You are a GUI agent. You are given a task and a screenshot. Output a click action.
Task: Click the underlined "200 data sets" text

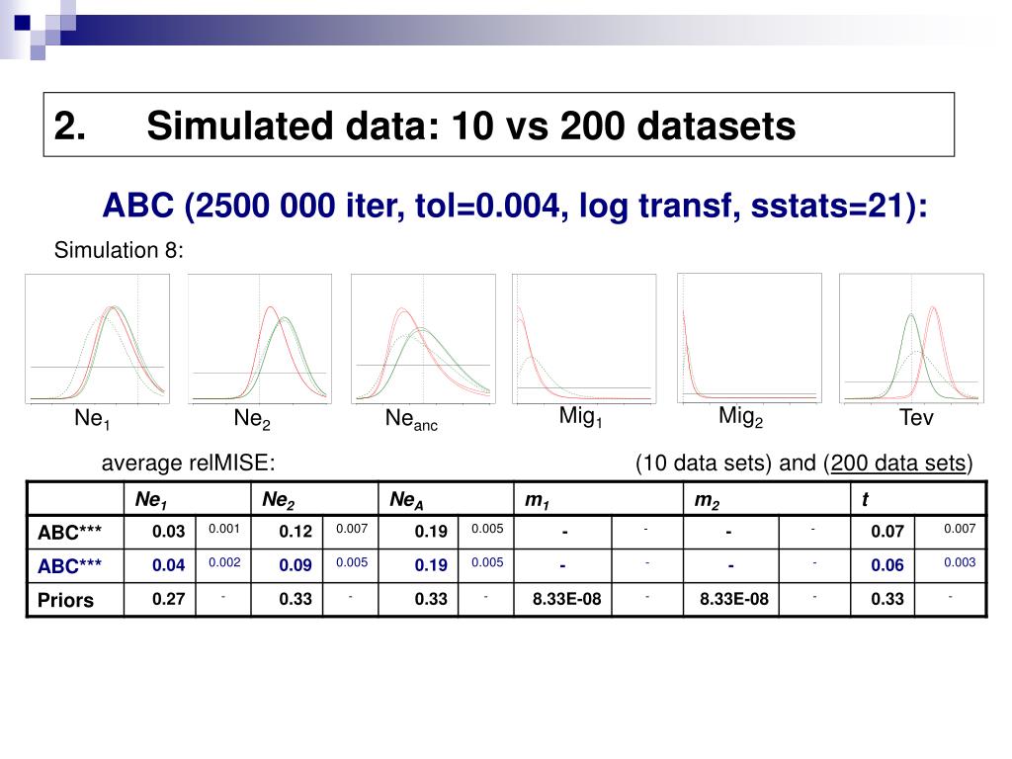click(897, 463)
